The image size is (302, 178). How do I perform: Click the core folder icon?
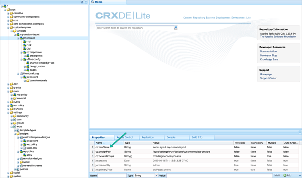(x=11, y=20)
